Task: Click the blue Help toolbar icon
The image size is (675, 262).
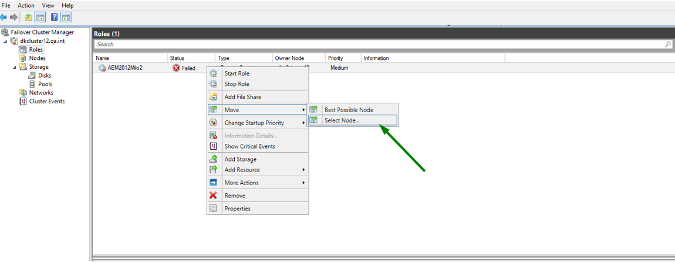Action: 54,17
